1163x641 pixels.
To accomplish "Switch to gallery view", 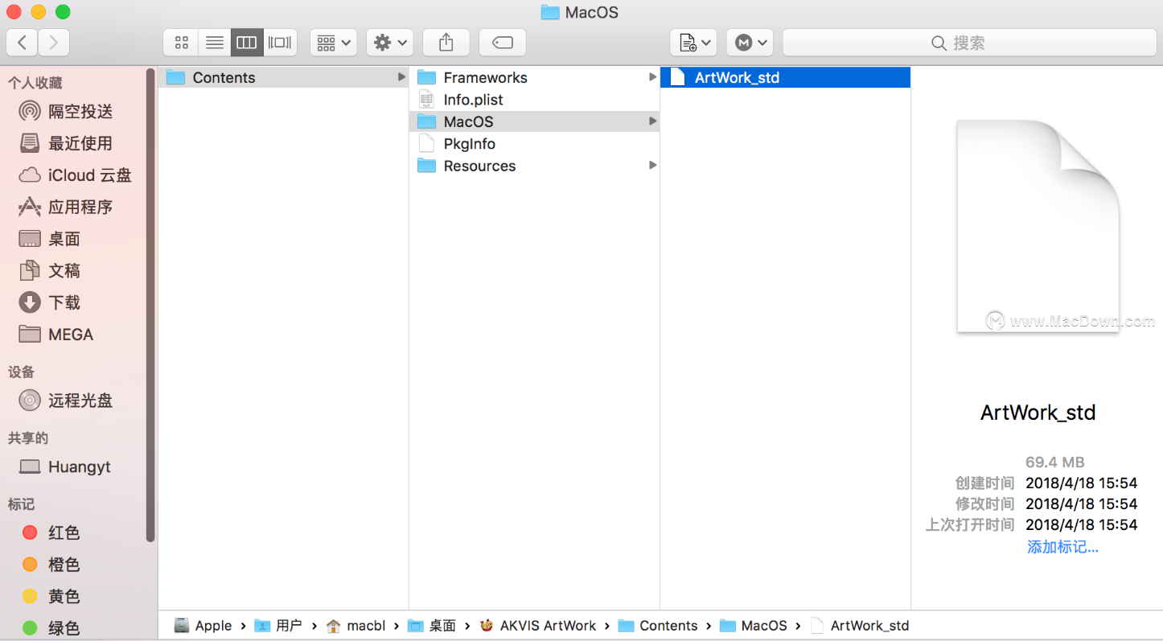I will click(280, 43).
